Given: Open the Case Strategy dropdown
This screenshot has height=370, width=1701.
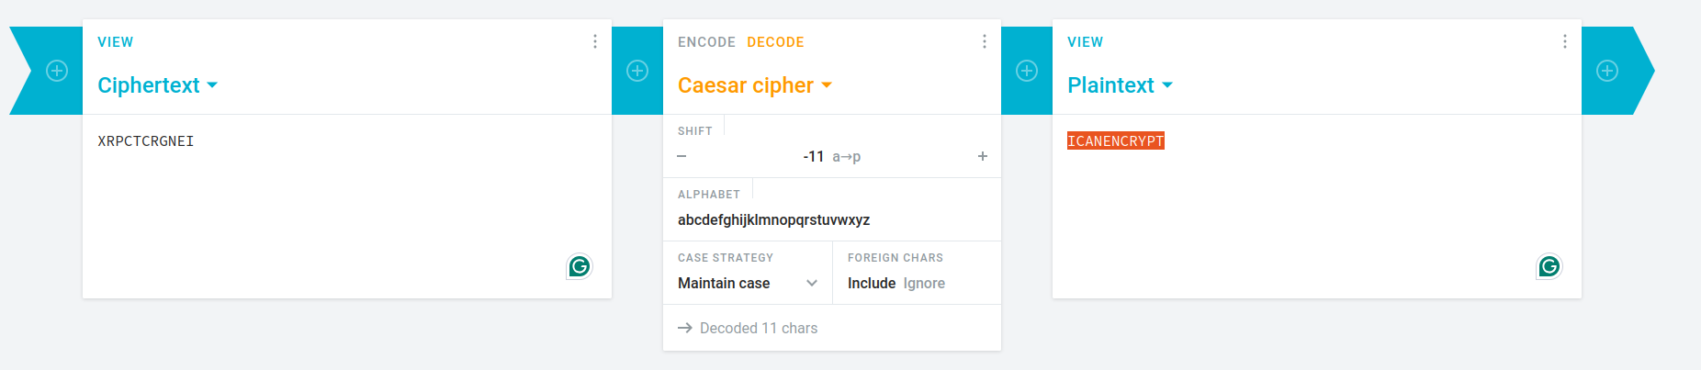Looking at the screenshot, I should click(x=747, y=284).
